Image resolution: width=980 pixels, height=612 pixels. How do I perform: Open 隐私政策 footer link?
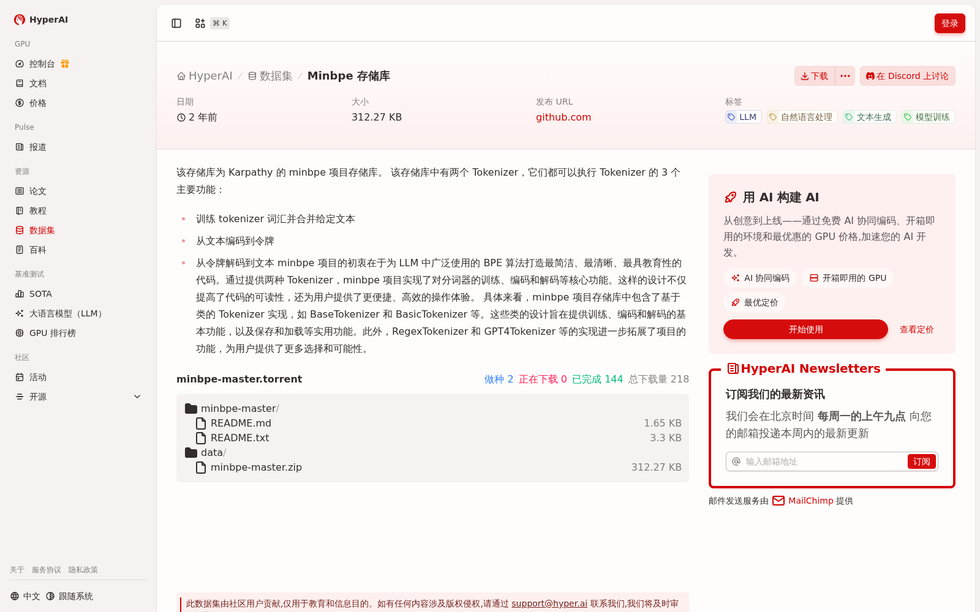pos(83,570)
